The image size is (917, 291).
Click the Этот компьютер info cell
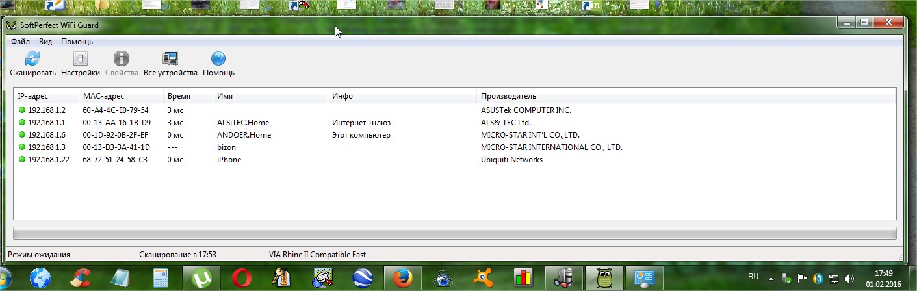tap(361, 135)
